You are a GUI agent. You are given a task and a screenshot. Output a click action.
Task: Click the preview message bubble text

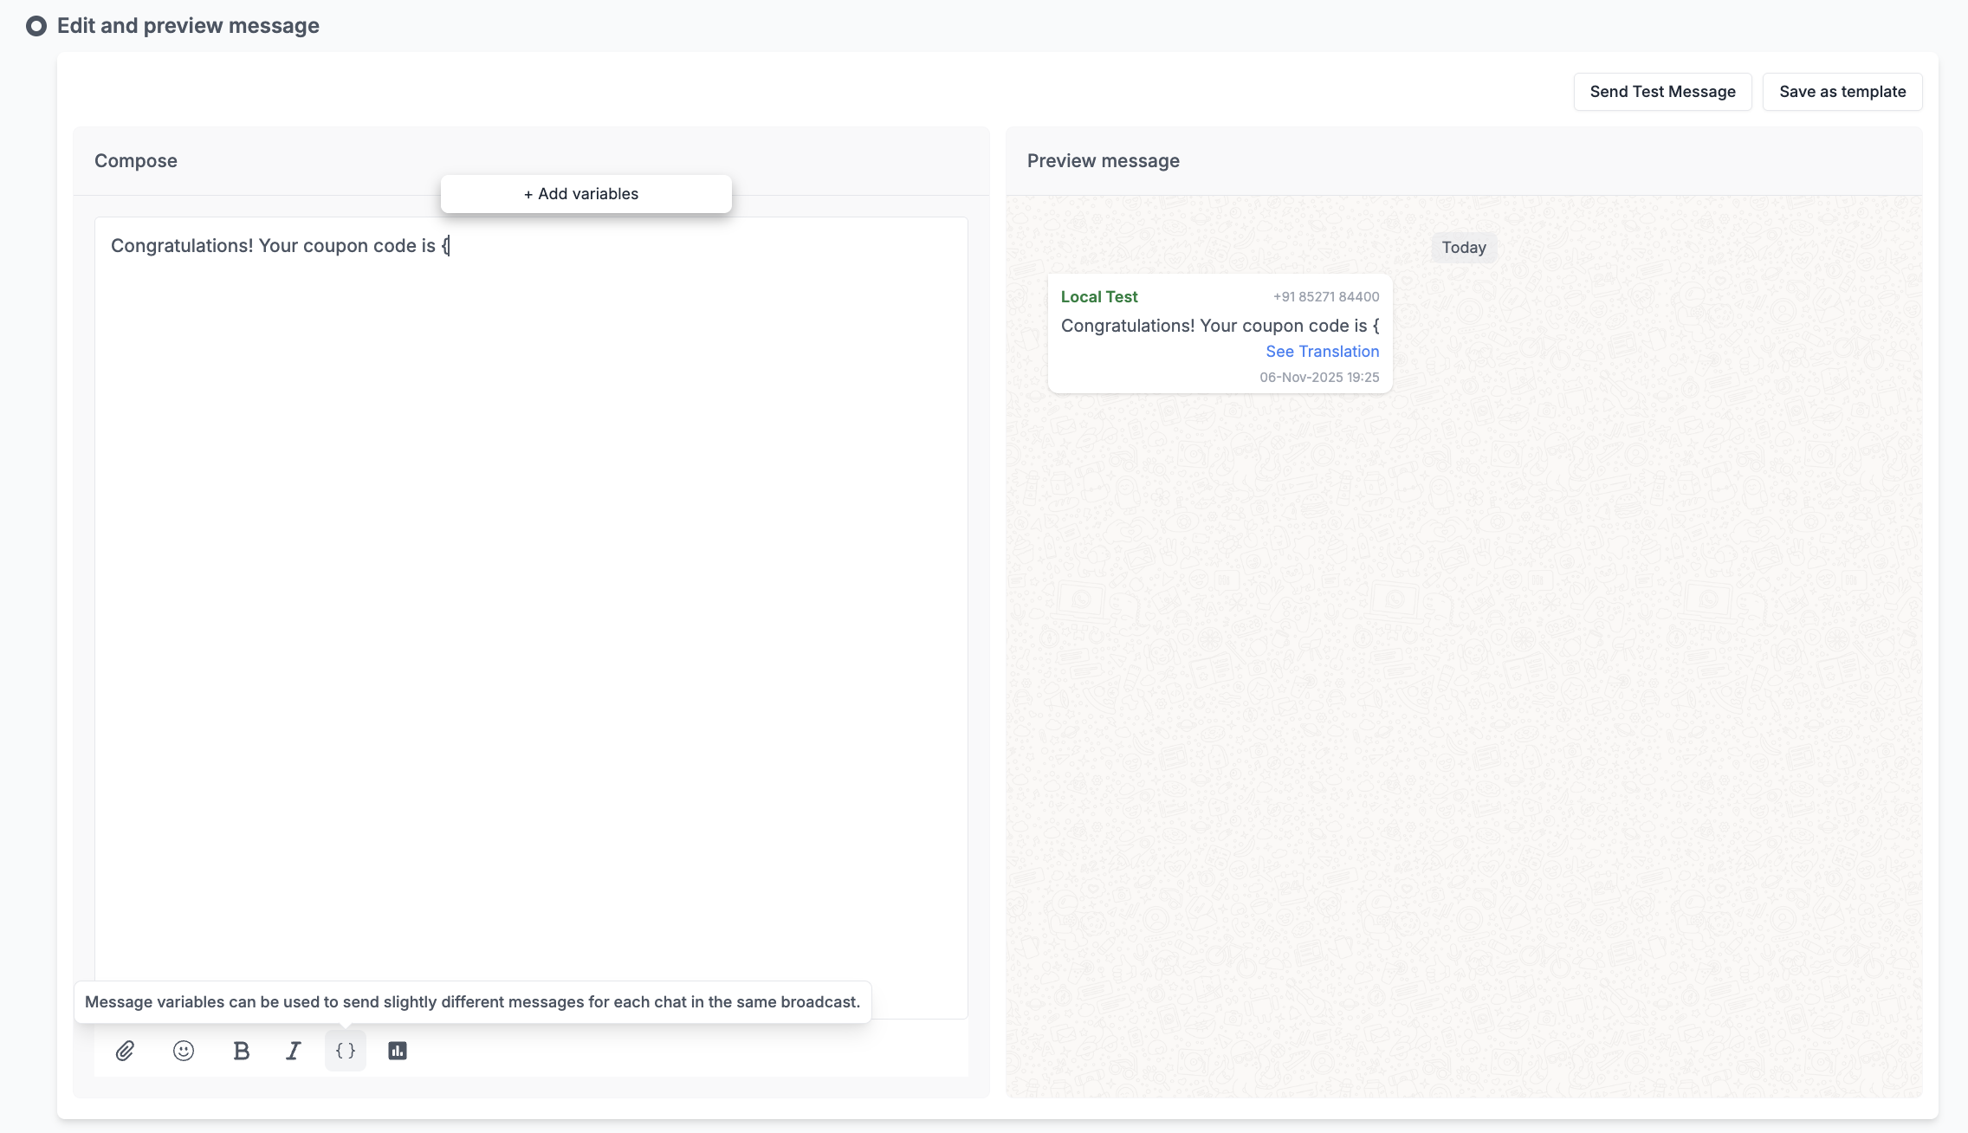pyautogui.click(x=1219, y=326)
